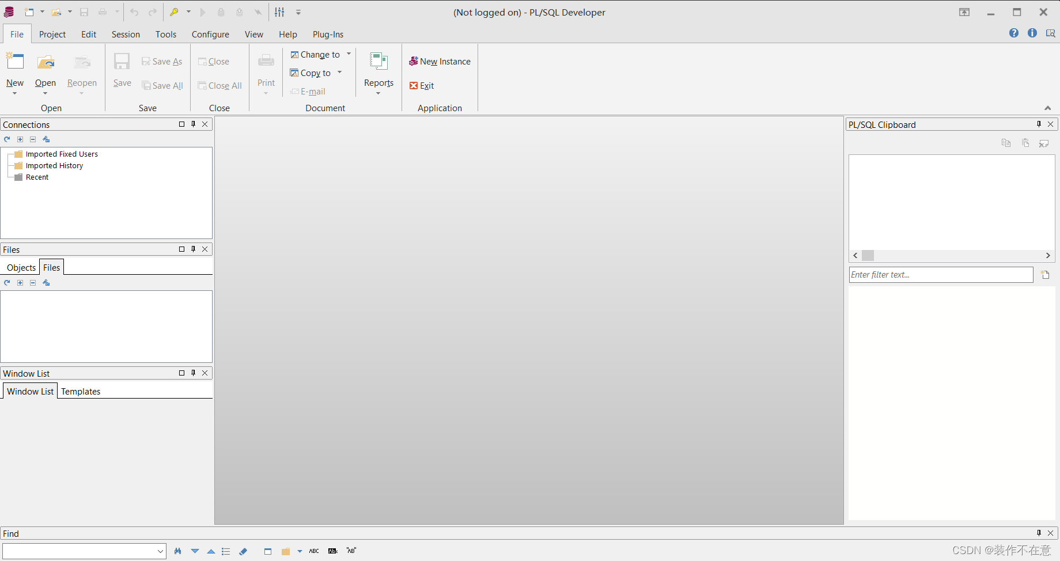Toggle search in current window option

click(x=268, y=551)
